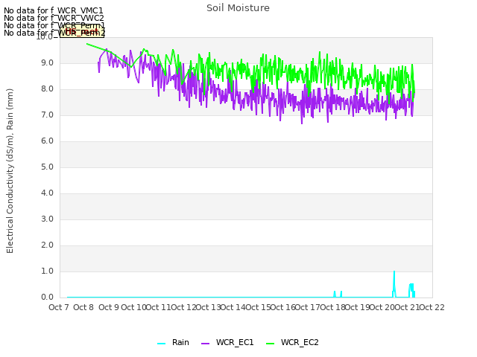The height and width of the screenshot is (357, 477).
Task: Click the 2.0 y-axis tick label
Action: pyautogui.click(x=47, y=245)
